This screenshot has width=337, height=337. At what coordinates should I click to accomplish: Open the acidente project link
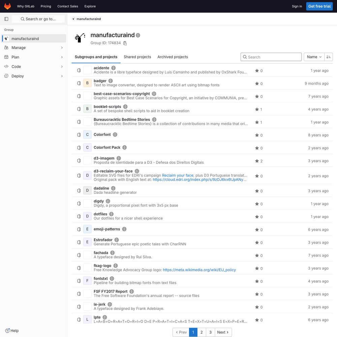pyautogui.click(x=101, y=68)
